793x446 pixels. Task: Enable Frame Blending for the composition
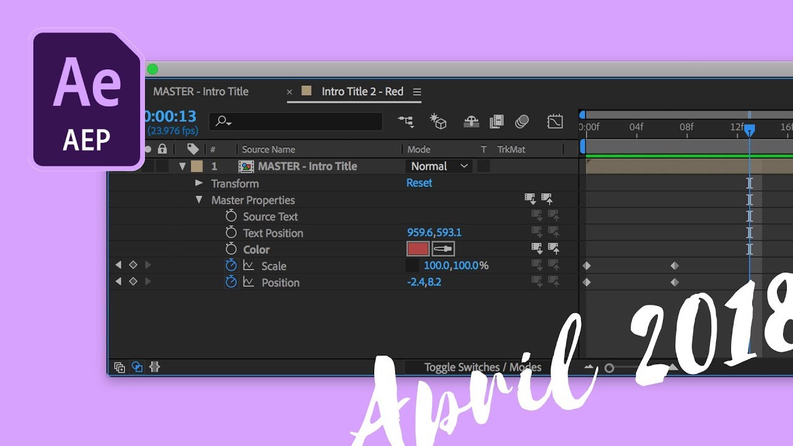coord(496,121)
